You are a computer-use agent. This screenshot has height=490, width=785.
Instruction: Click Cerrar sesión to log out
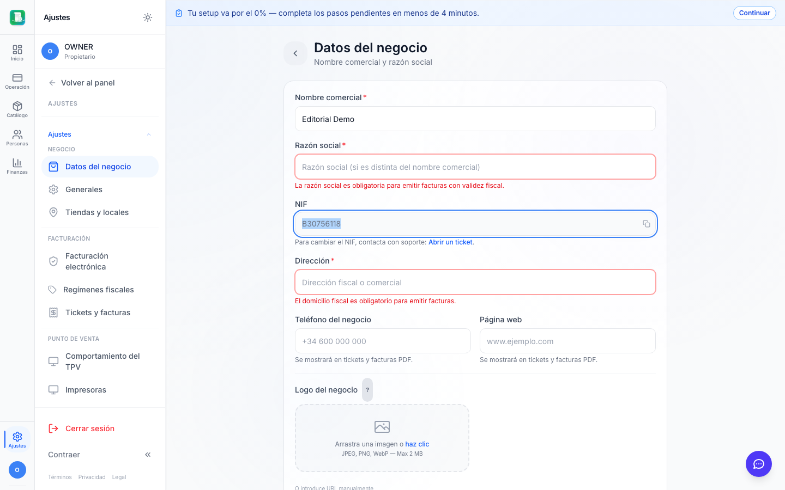[100, 428]
